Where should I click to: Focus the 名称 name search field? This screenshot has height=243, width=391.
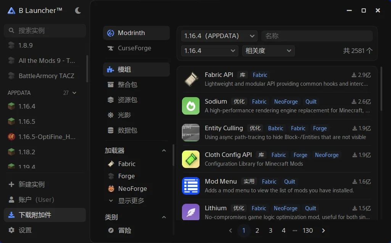pos(317,36)
